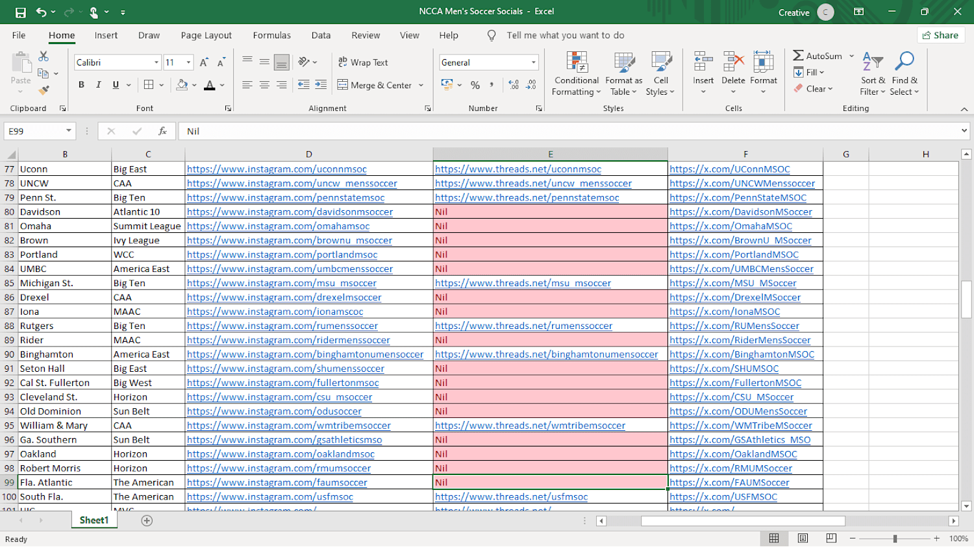Open the File tab

pyautogui.click(x=19, y=35)
